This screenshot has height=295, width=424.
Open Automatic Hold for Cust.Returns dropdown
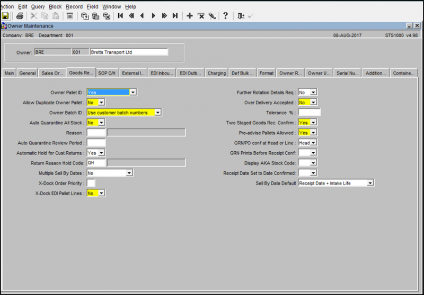coord(101,153)
